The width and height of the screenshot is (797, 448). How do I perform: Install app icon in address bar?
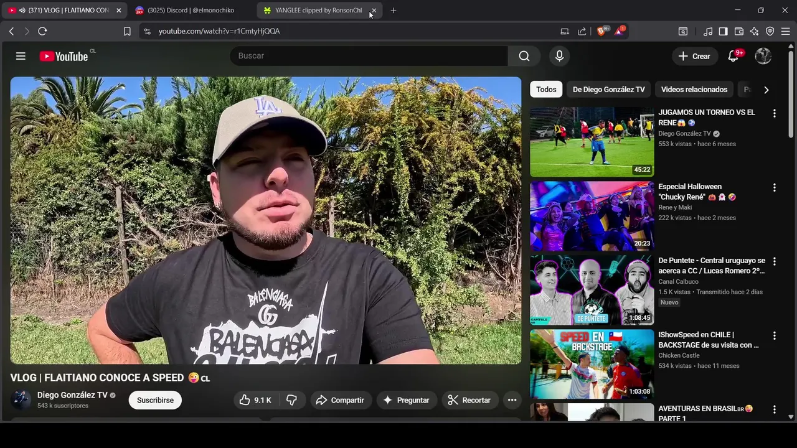565,31
